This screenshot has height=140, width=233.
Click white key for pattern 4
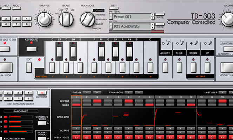(94, 68)
